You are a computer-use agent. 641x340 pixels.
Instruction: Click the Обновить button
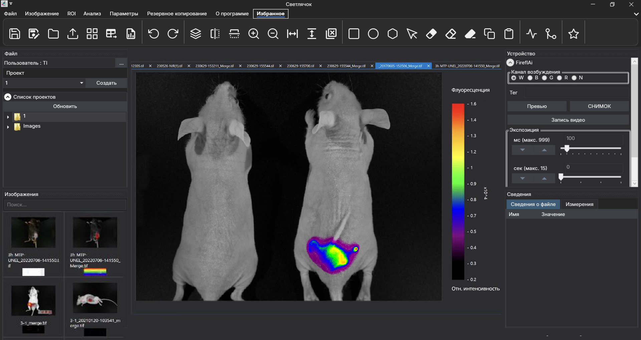65,106
